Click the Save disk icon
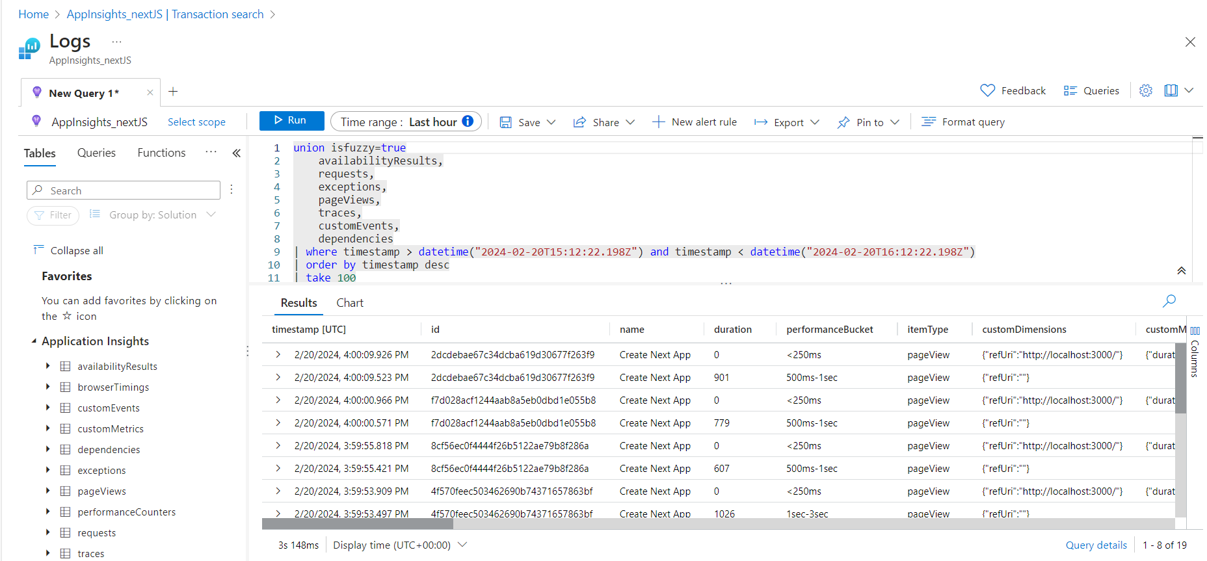 (505, 122)
